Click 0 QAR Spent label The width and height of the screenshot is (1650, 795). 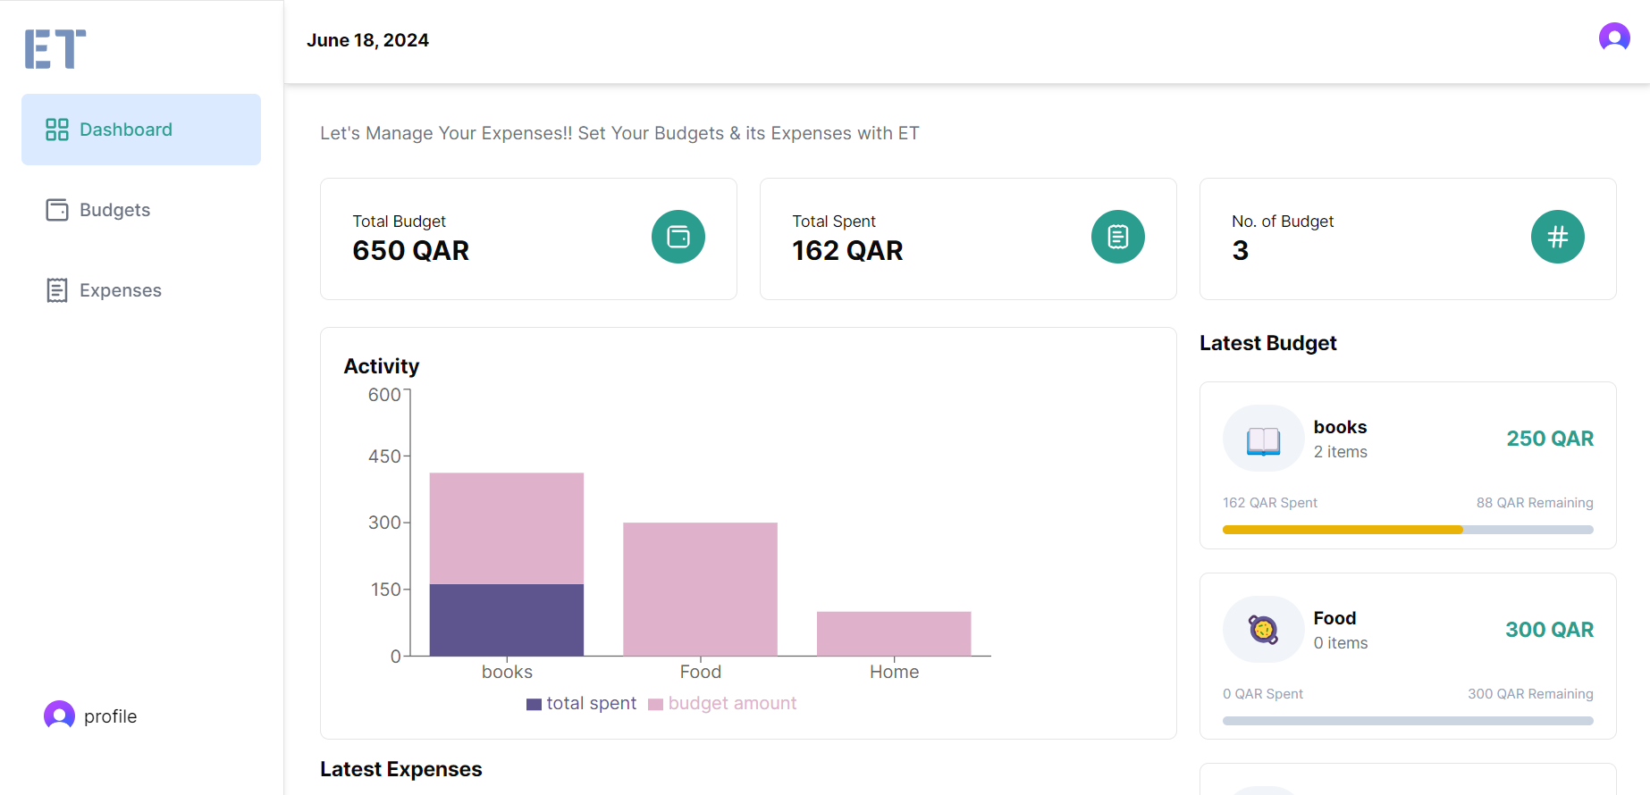(x=1263, y=694)
